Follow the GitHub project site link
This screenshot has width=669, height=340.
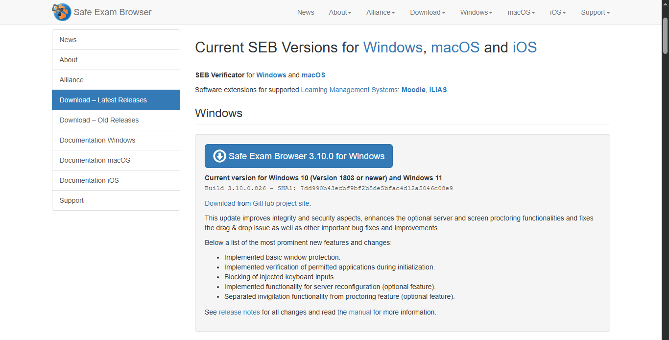point(281,203)
